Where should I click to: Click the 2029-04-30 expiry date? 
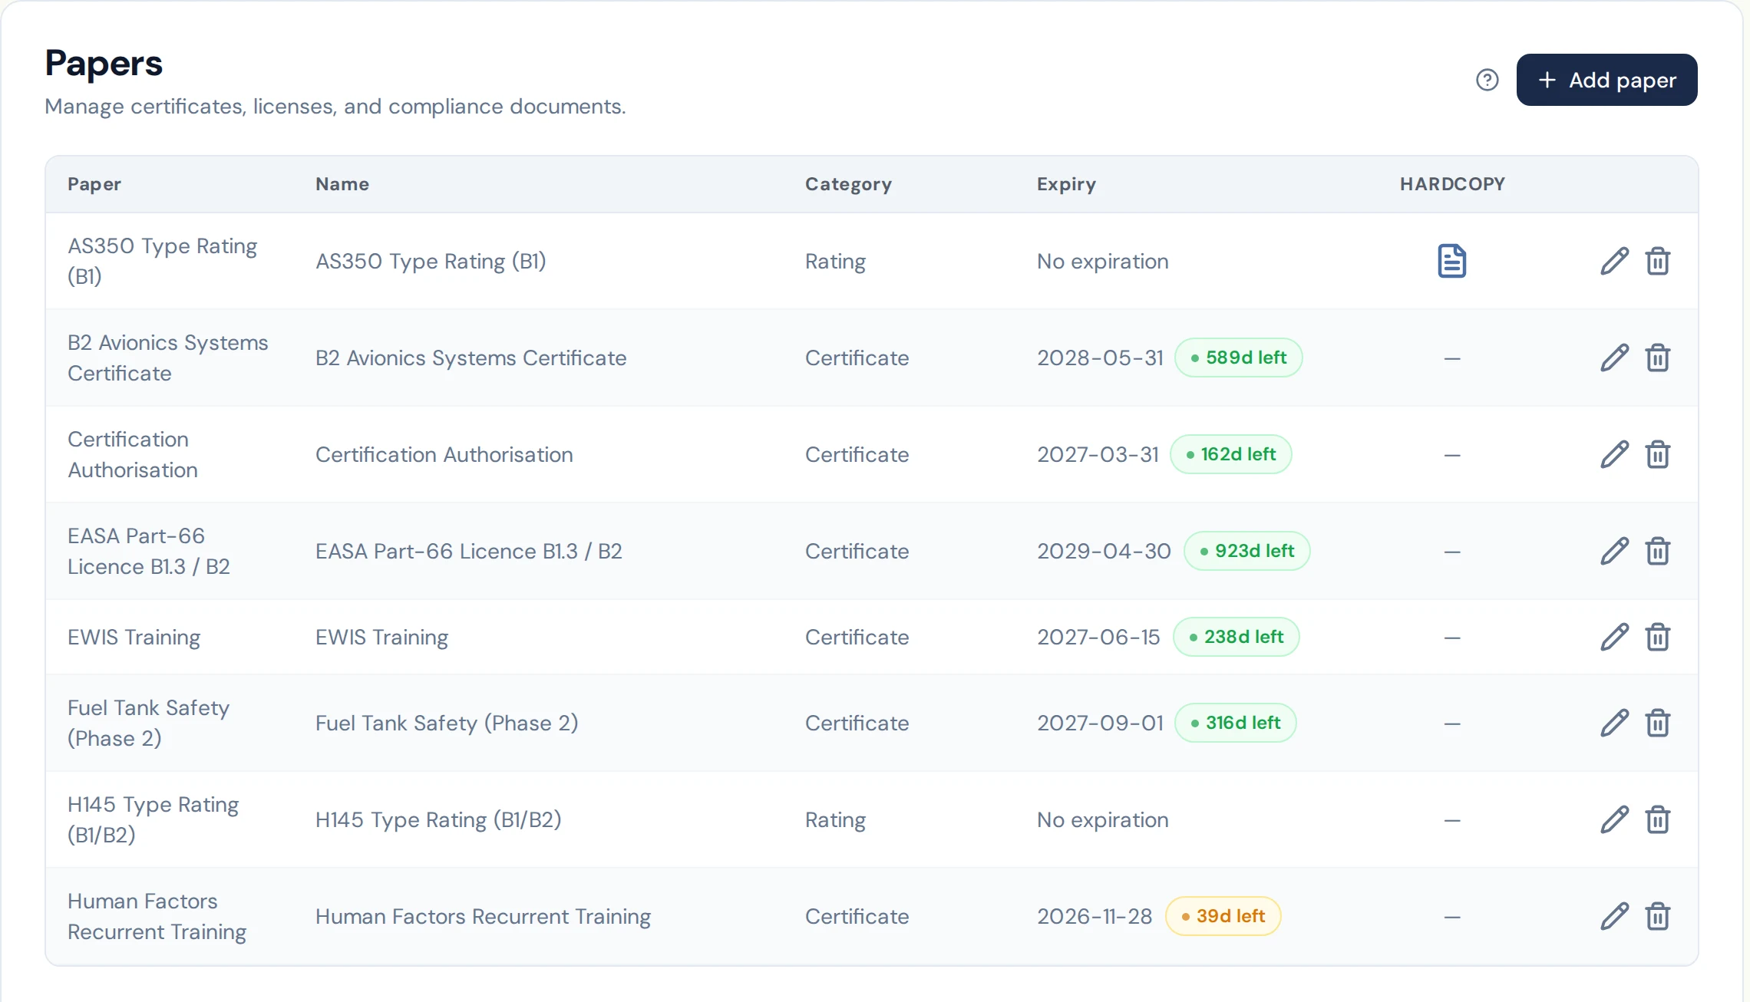pos(1104,551)
